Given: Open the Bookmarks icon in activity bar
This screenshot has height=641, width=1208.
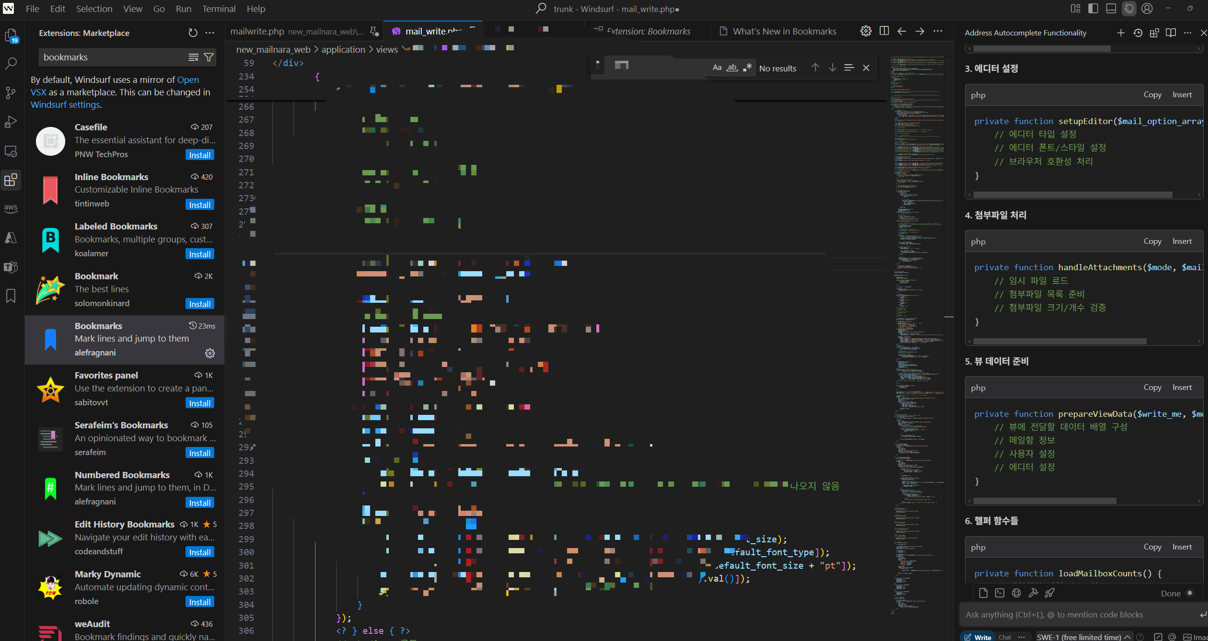Looking at the screenshot, I should [x=11, y=296].
